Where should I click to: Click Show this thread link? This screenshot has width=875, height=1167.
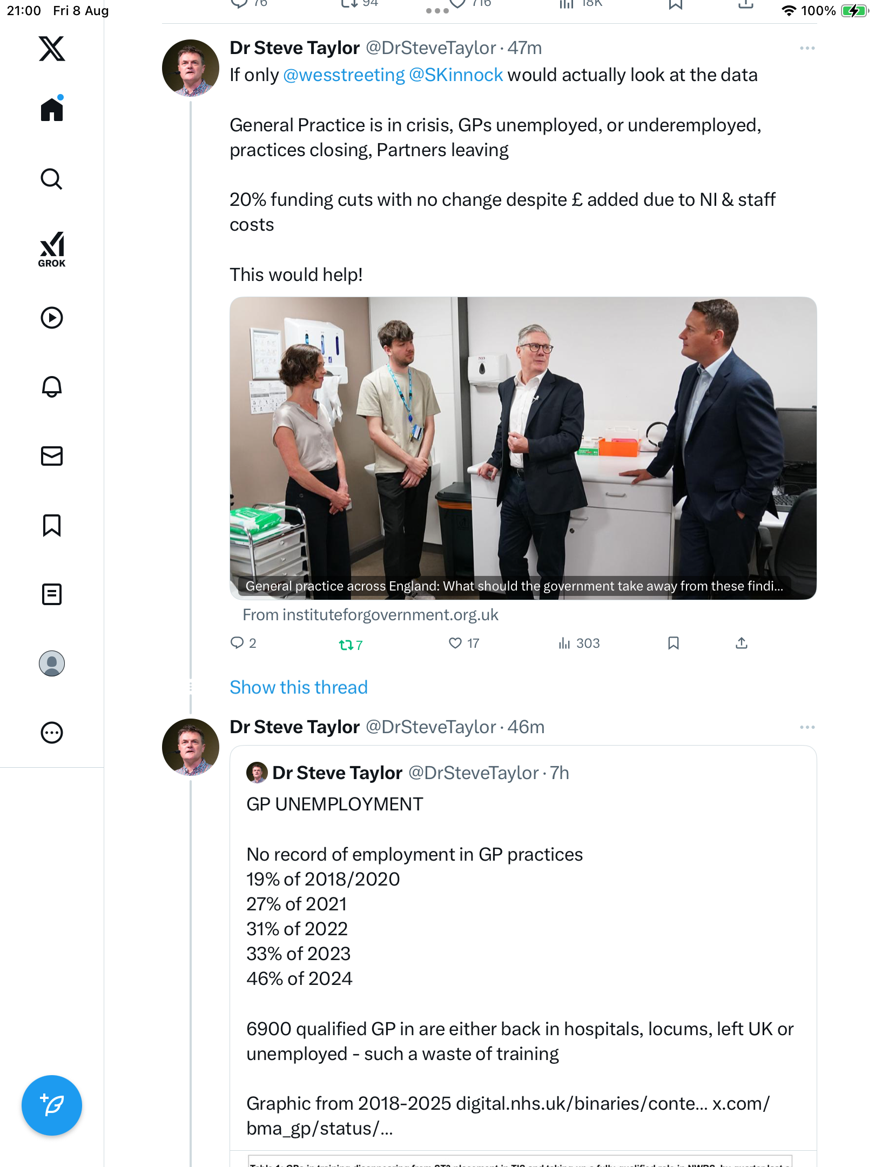[x=298, y=687]
